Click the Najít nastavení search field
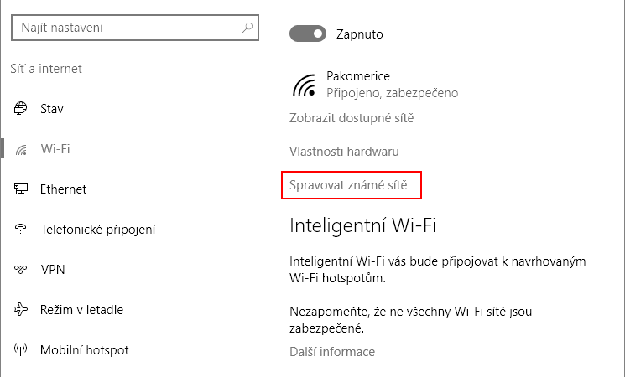 135,28
